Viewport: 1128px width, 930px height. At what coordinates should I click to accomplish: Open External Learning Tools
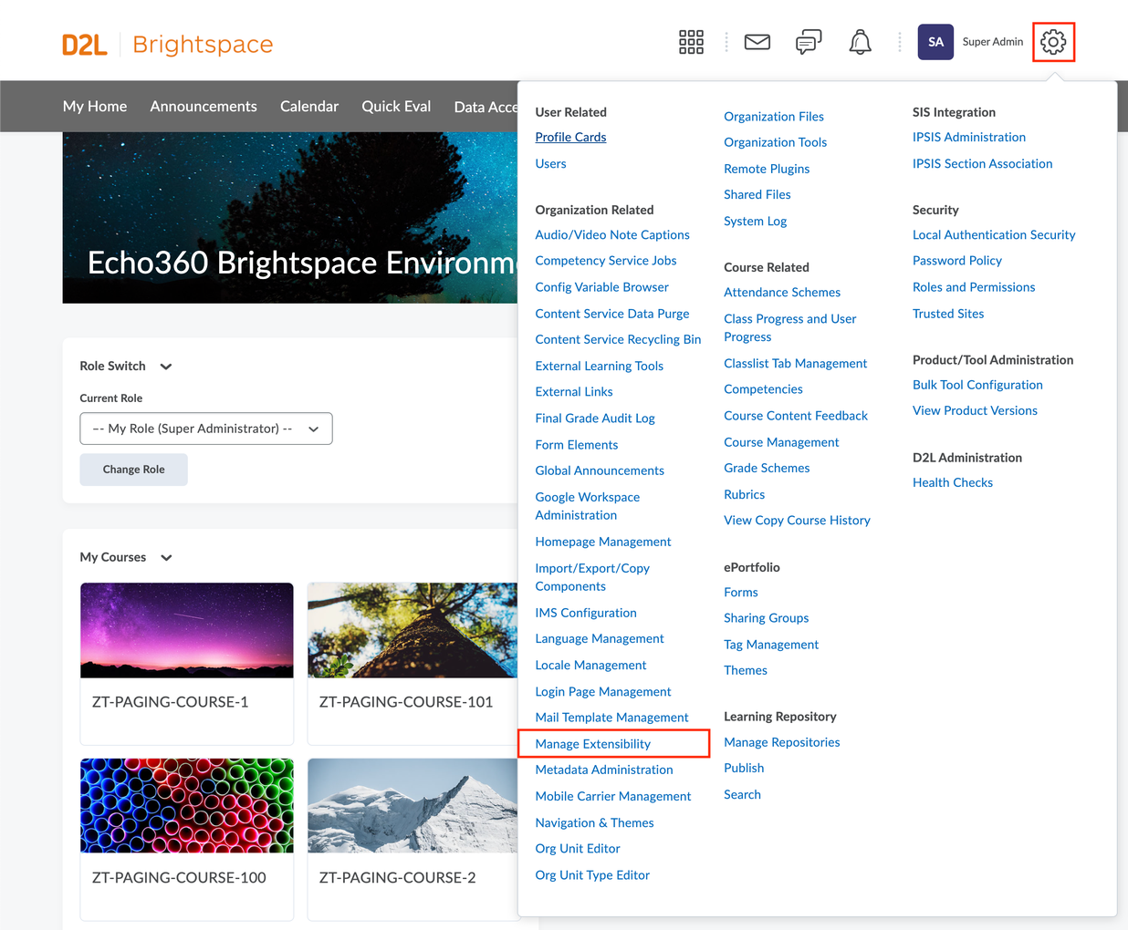[599, 366]
